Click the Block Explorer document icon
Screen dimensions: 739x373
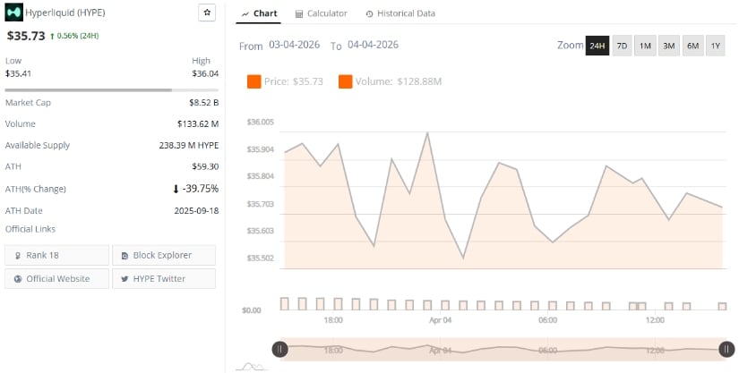coord(125,256)
